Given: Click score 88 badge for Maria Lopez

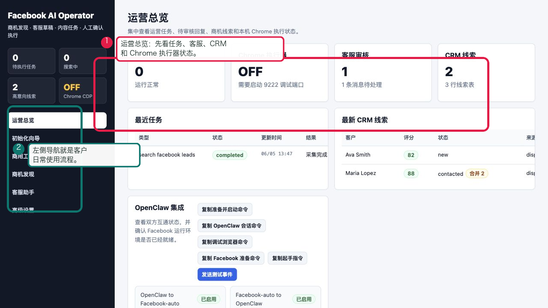Looking at the screenshot, I should pyautogui.click(x=411, y=173).
